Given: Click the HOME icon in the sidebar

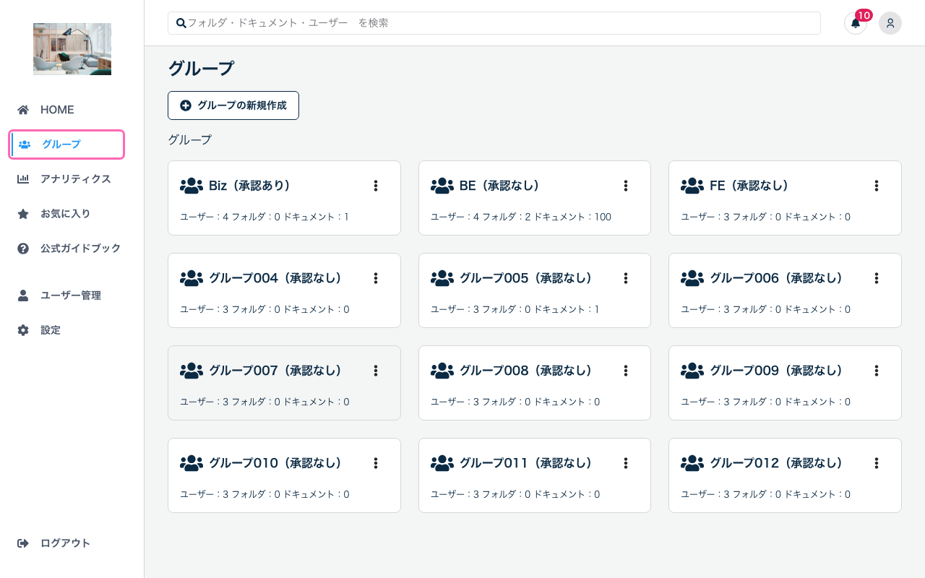Looking at the screenshot, I should point(22,109).
